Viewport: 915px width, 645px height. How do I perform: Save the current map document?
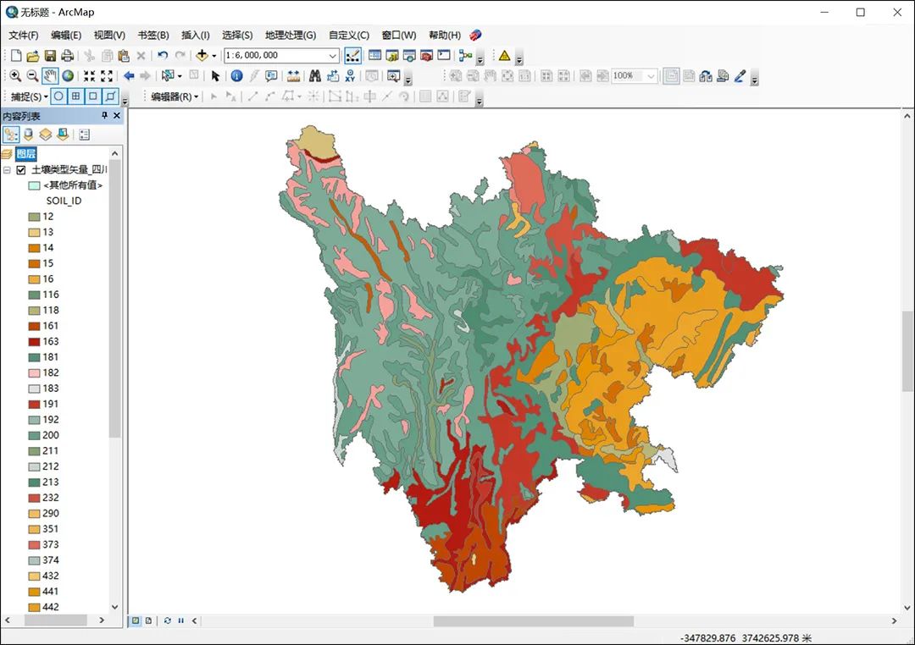50,55
